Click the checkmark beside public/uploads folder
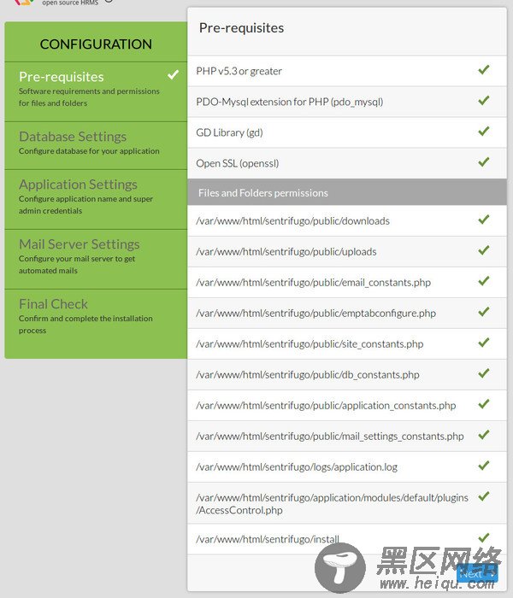This screenshot has height=598, width=513. tap(484, 250)
